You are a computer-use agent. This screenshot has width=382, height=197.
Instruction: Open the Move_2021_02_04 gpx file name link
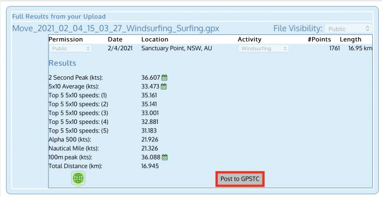click(116, 28)
